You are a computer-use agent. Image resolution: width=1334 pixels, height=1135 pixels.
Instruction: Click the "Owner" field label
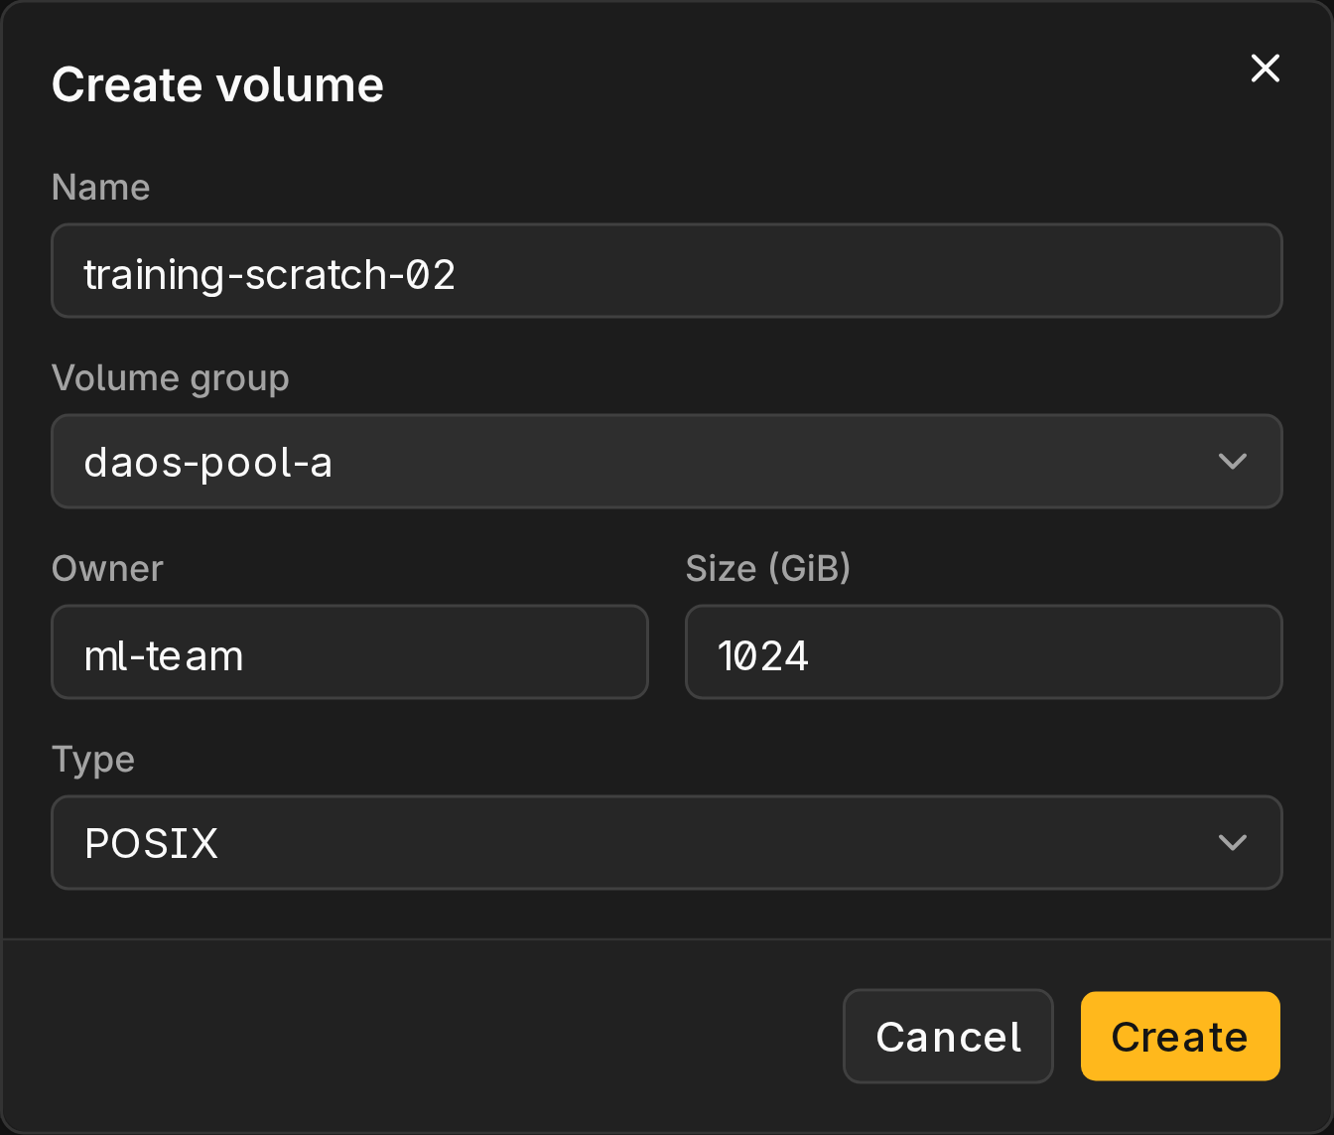point(107,568)
